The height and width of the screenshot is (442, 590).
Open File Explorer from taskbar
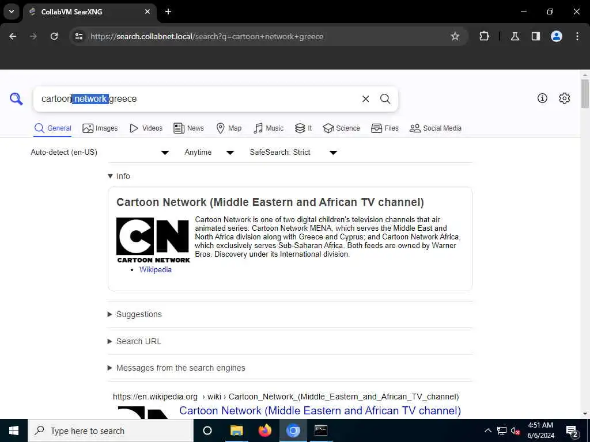click(236, 430)
